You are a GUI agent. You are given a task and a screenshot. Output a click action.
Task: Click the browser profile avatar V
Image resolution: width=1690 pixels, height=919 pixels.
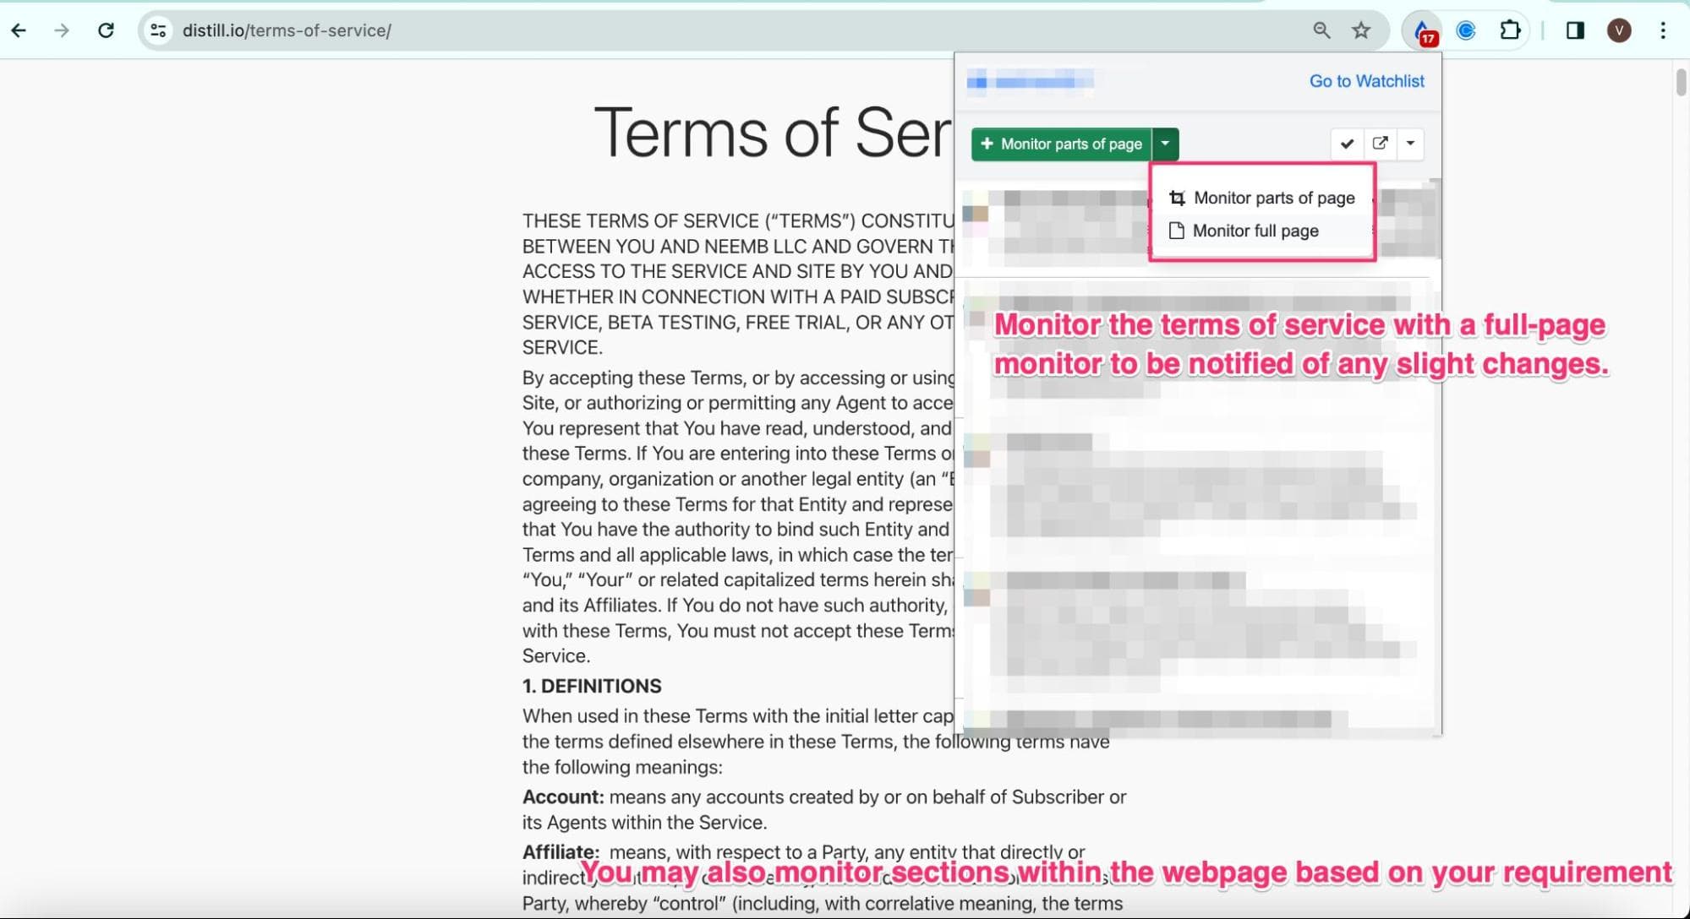coord(1619,30)
